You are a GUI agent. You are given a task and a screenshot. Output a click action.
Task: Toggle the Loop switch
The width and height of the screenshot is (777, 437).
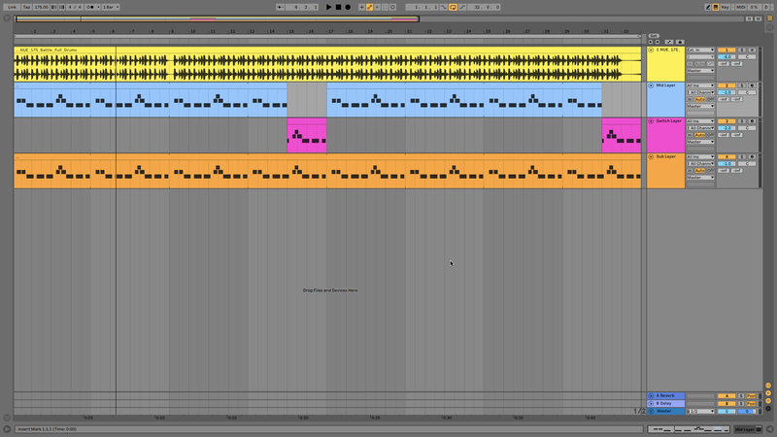click(453, 7)
